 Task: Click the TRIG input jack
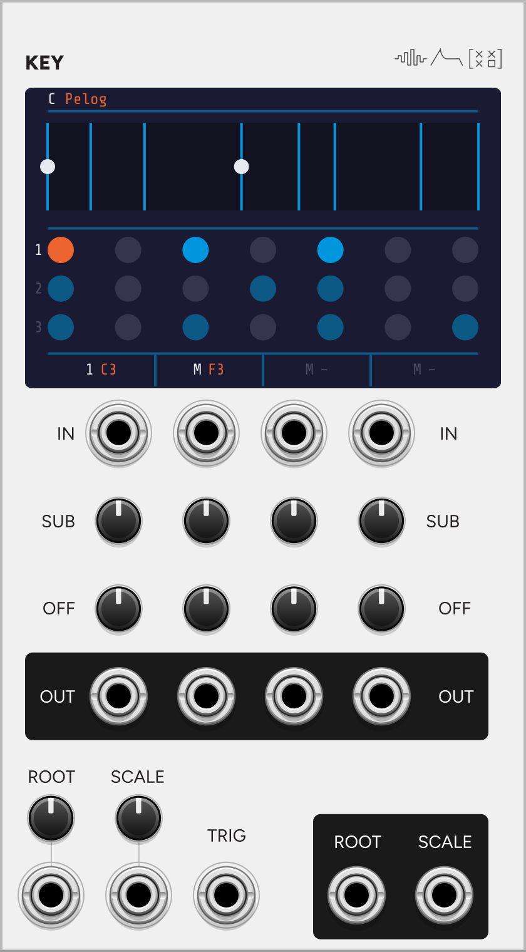coord(226,895)
